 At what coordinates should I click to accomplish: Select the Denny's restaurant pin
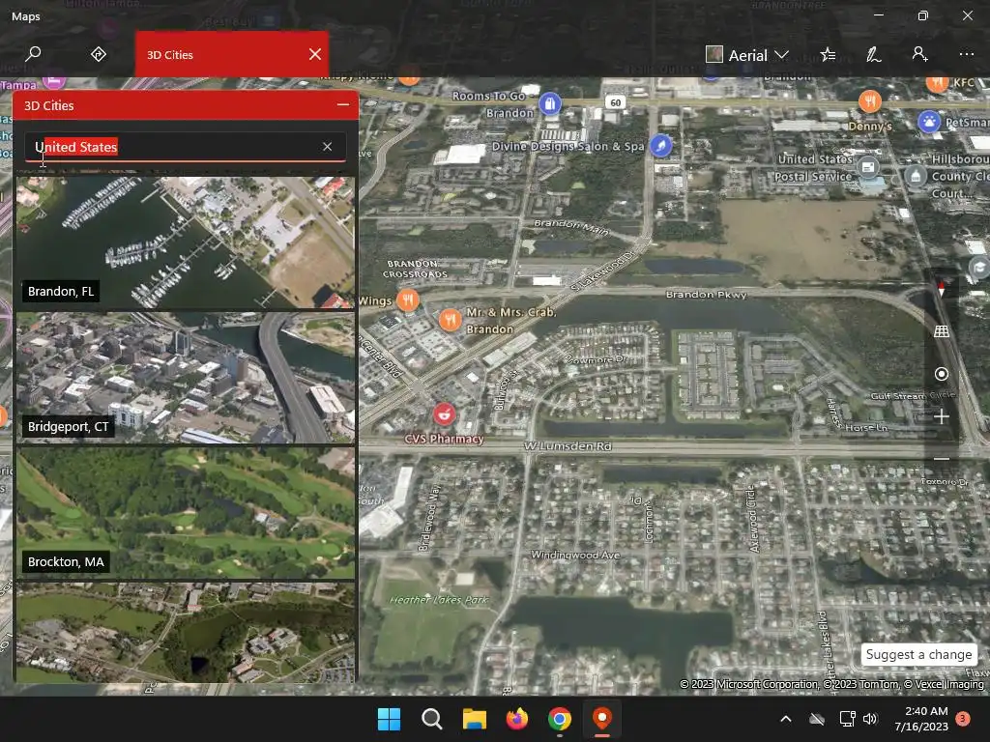869,100
